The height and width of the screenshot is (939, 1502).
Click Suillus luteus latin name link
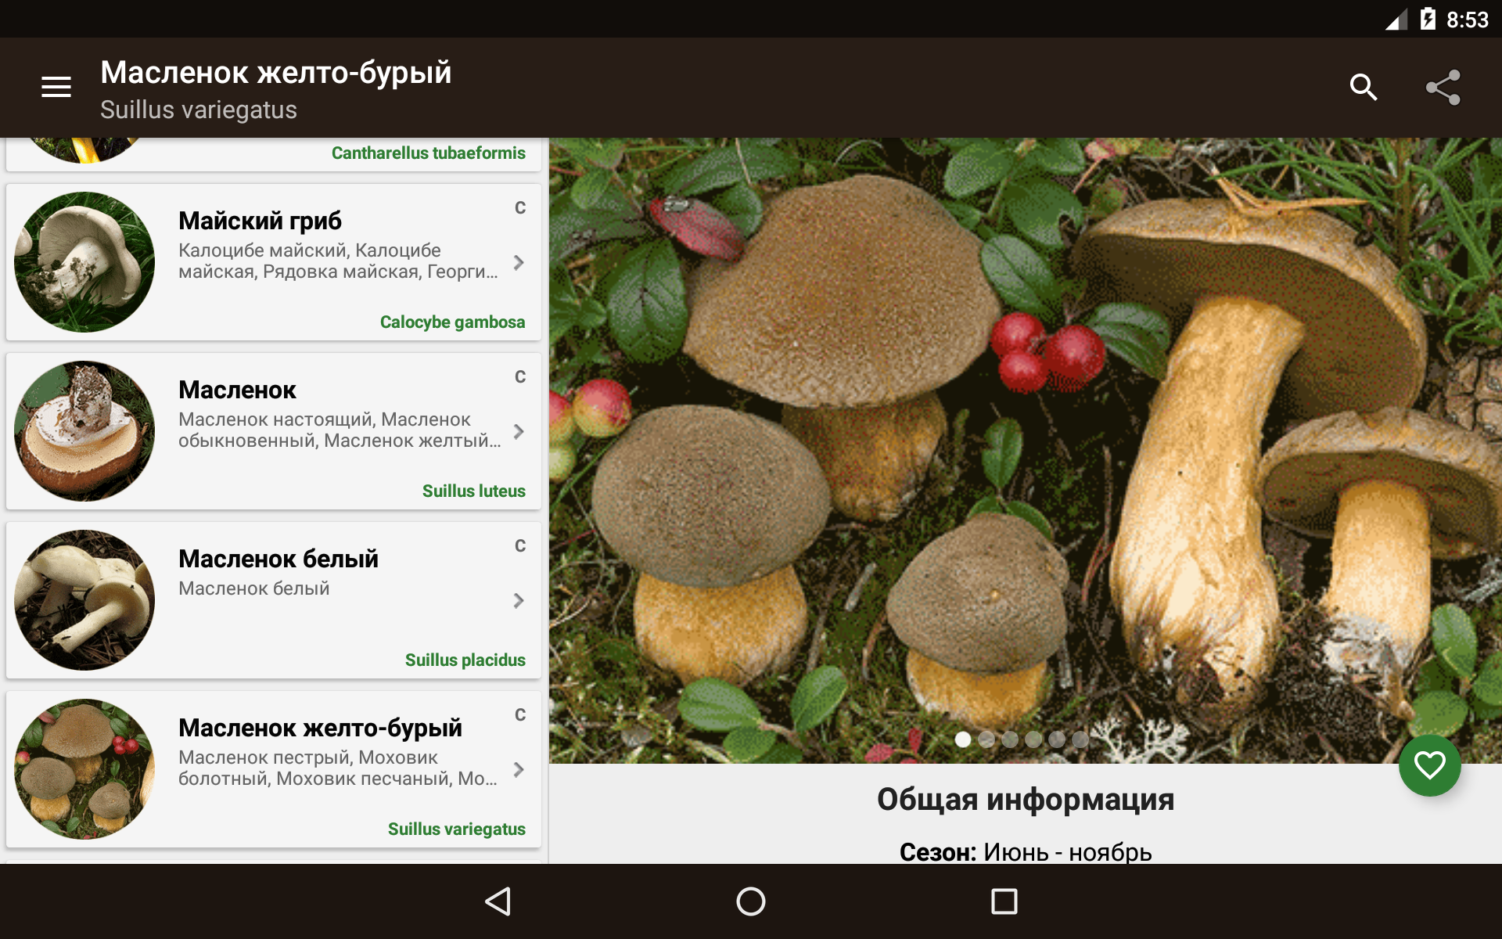pos(473,491)
